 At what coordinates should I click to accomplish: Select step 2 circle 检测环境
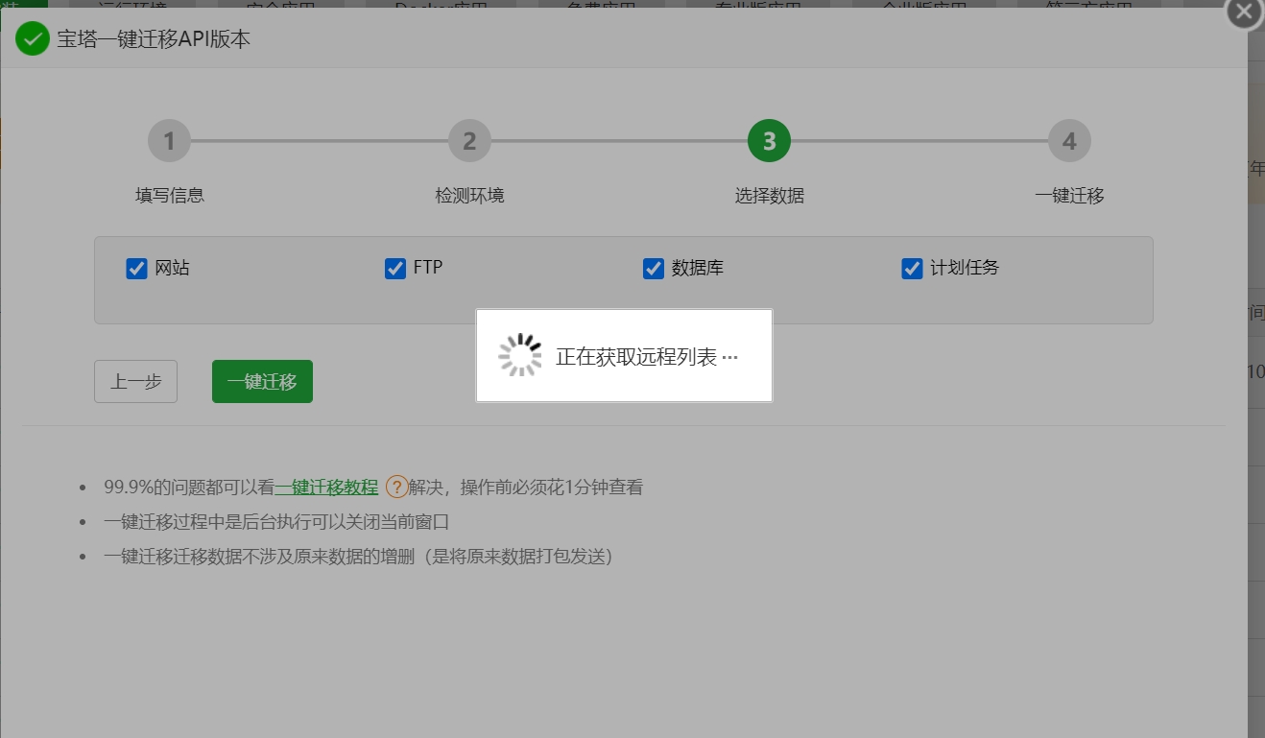coord(469,141)
